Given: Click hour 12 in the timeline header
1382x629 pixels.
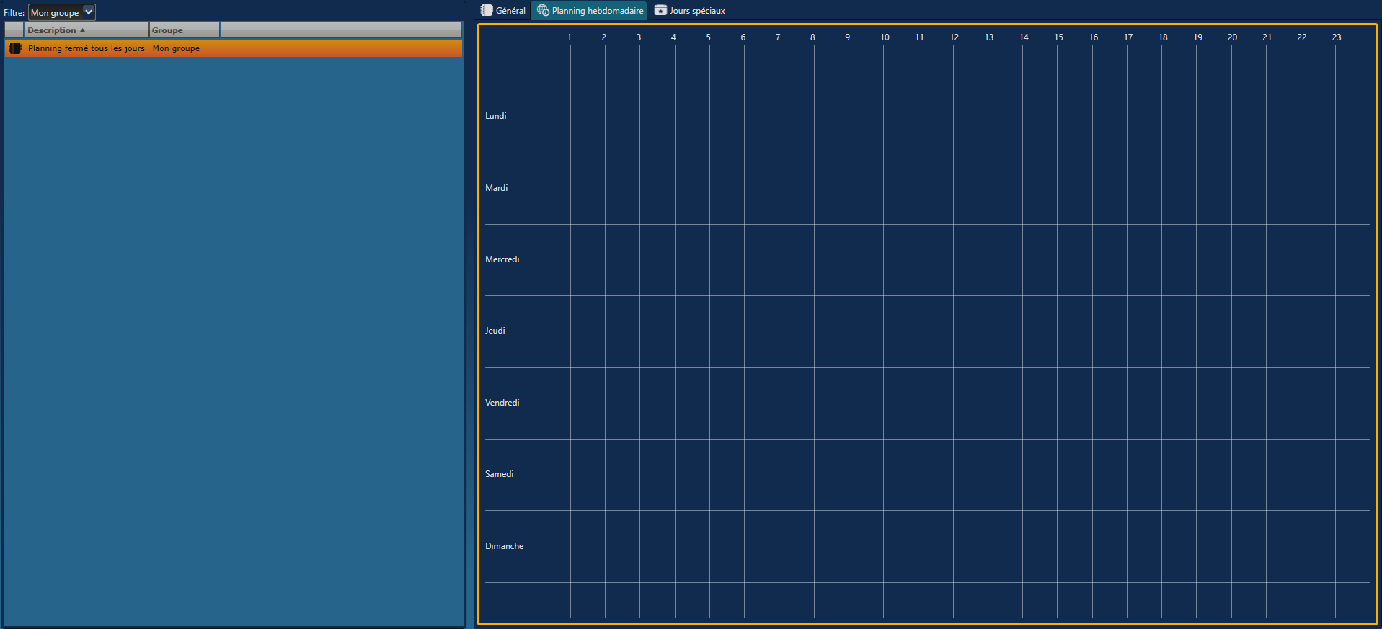Looking at the screenshot, I should point(954,37).
